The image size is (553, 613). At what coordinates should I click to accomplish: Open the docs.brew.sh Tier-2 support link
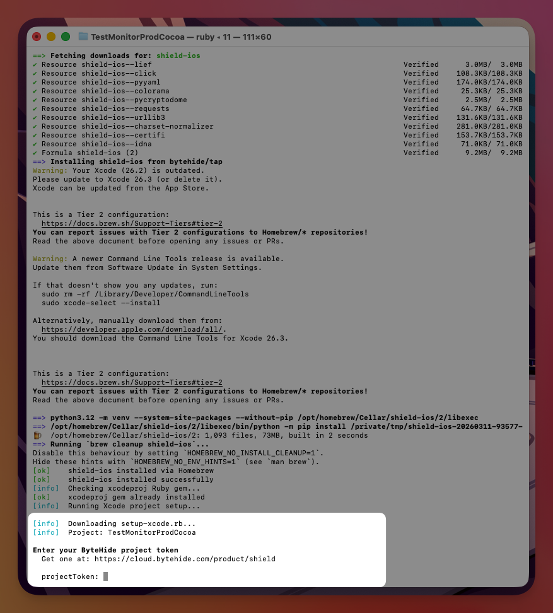(x=132, y=223)
